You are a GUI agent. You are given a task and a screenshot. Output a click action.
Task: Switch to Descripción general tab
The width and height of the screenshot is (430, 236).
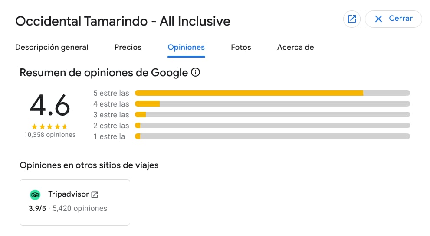(x=52, y=48)
